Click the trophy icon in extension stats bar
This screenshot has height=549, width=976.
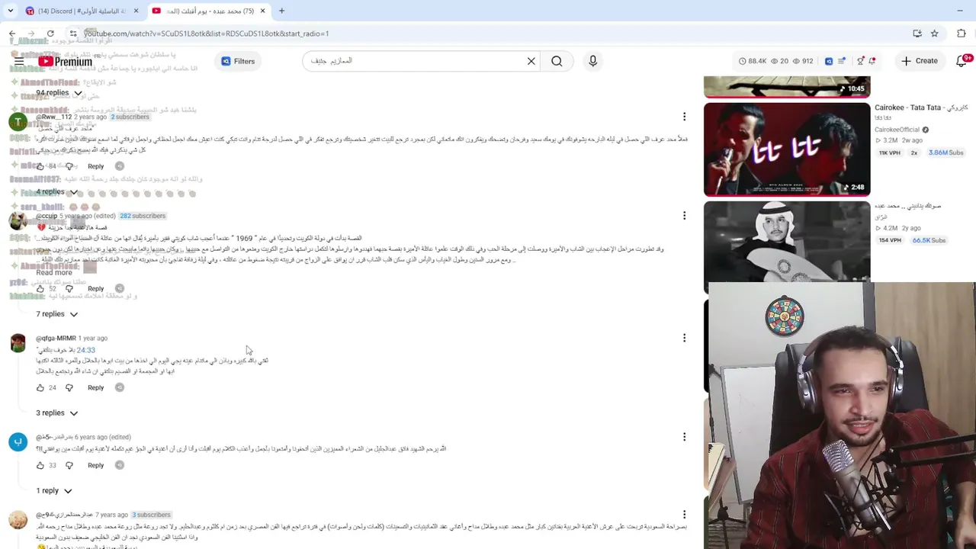pos(860,61)
